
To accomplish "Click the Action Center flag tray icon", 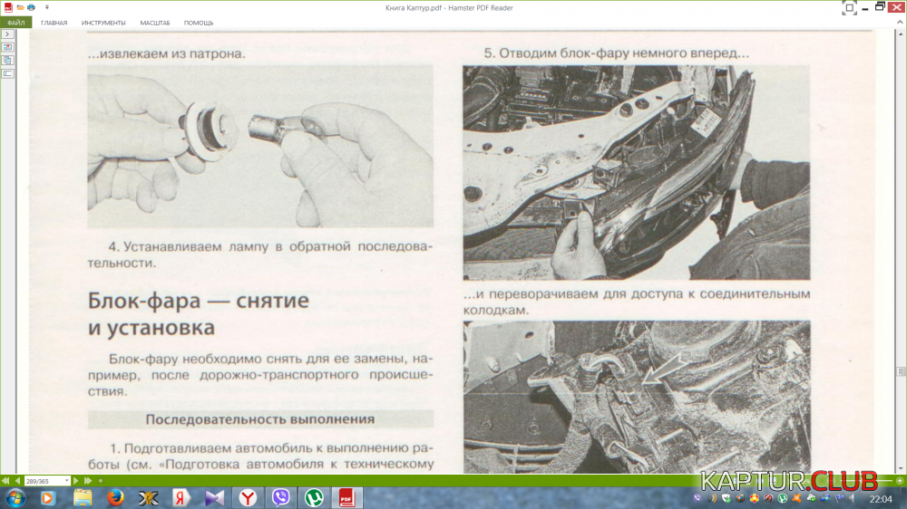I will (839, 498).
